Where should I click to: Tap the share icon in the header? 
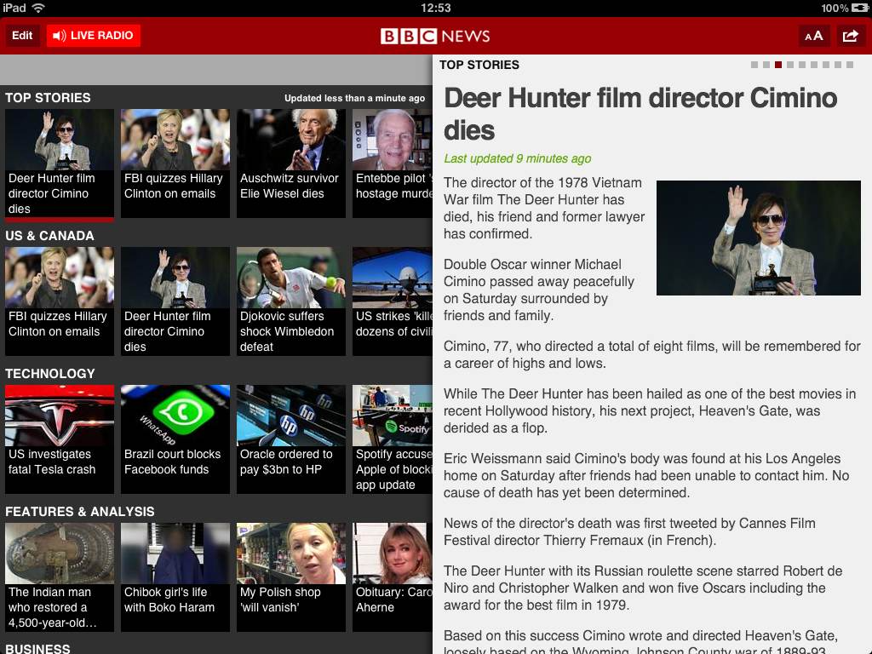851,36
